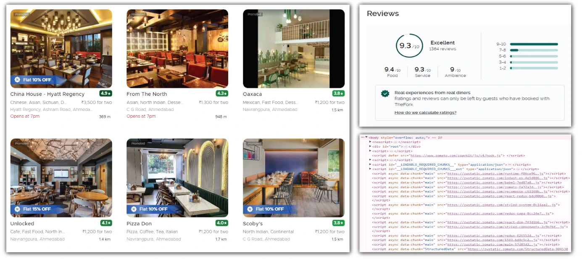Click the 4.9 star rating badge
Viewport: 585px width, 259px height.
pyautogui.click(x=105, y=93)
